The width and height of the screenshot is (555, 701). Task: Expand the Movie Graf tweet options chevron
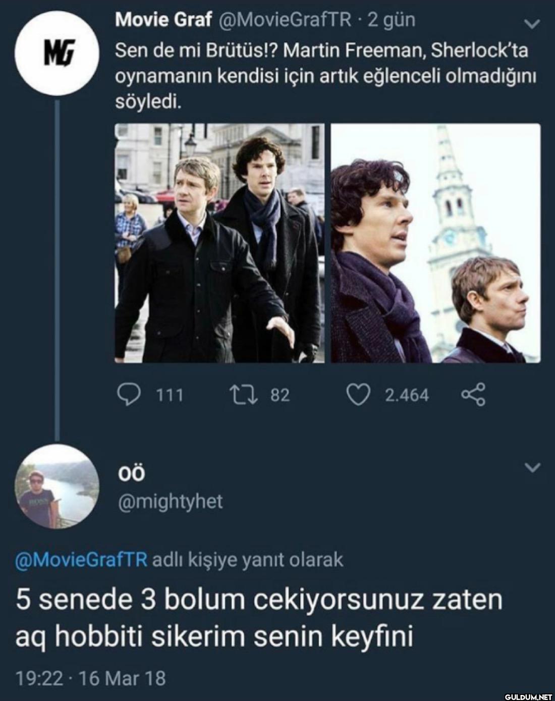click(x=532, y=24)
